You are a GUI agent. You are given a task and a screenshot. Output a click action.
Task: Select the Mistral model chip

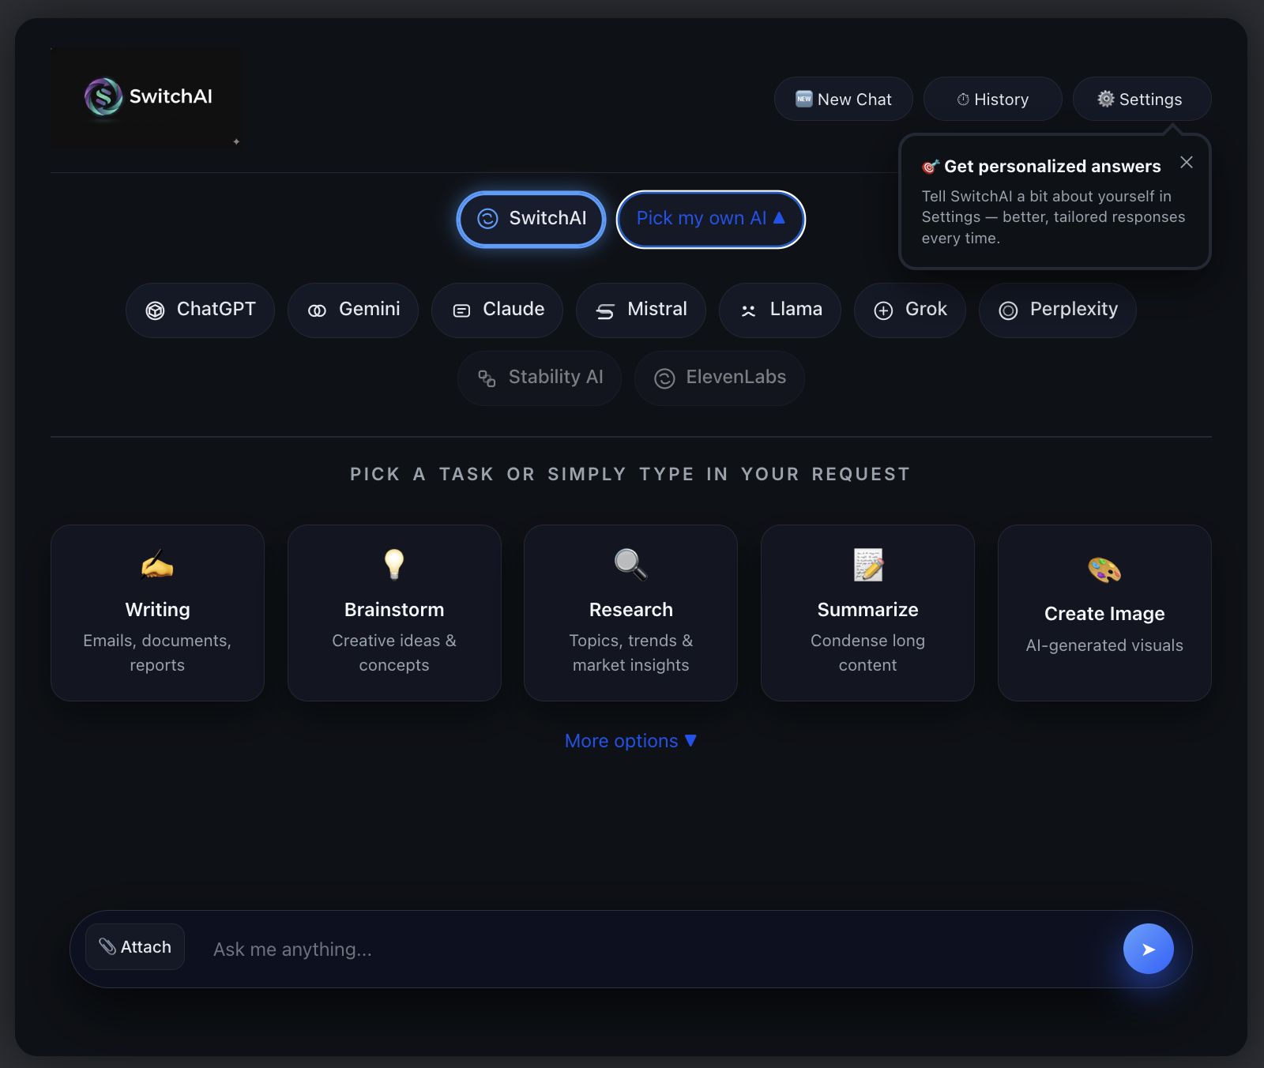641,310
